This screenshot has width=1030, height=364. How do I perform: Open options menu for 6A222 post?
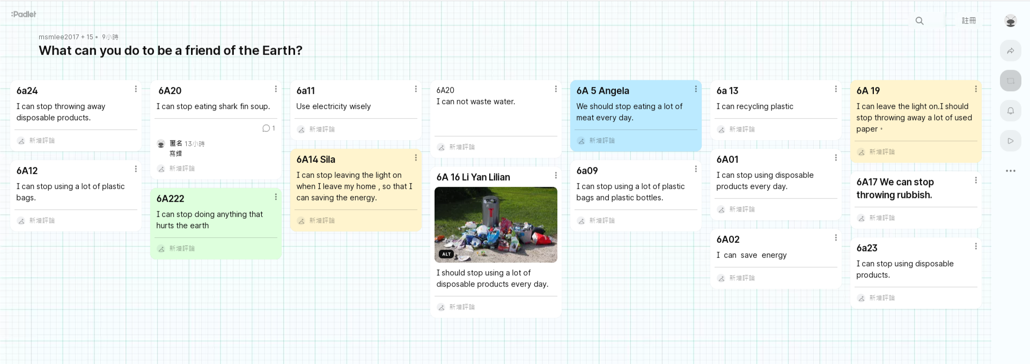276,197
